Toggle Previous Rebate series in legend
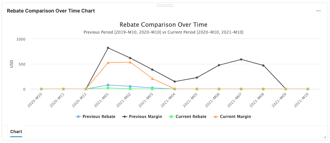 99,117
